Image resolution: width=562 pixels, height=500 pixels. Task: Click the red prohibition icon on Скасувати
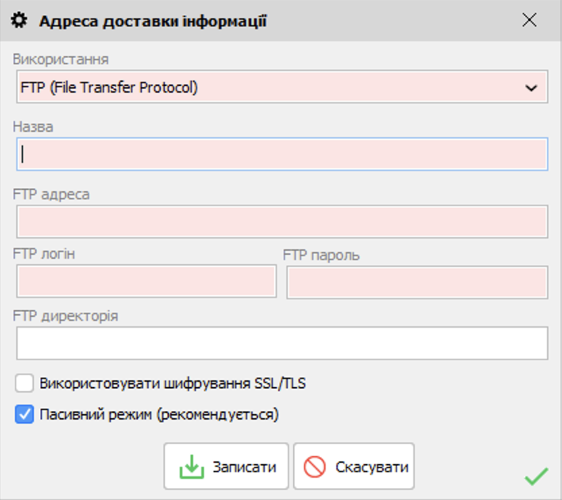[315, 467]
